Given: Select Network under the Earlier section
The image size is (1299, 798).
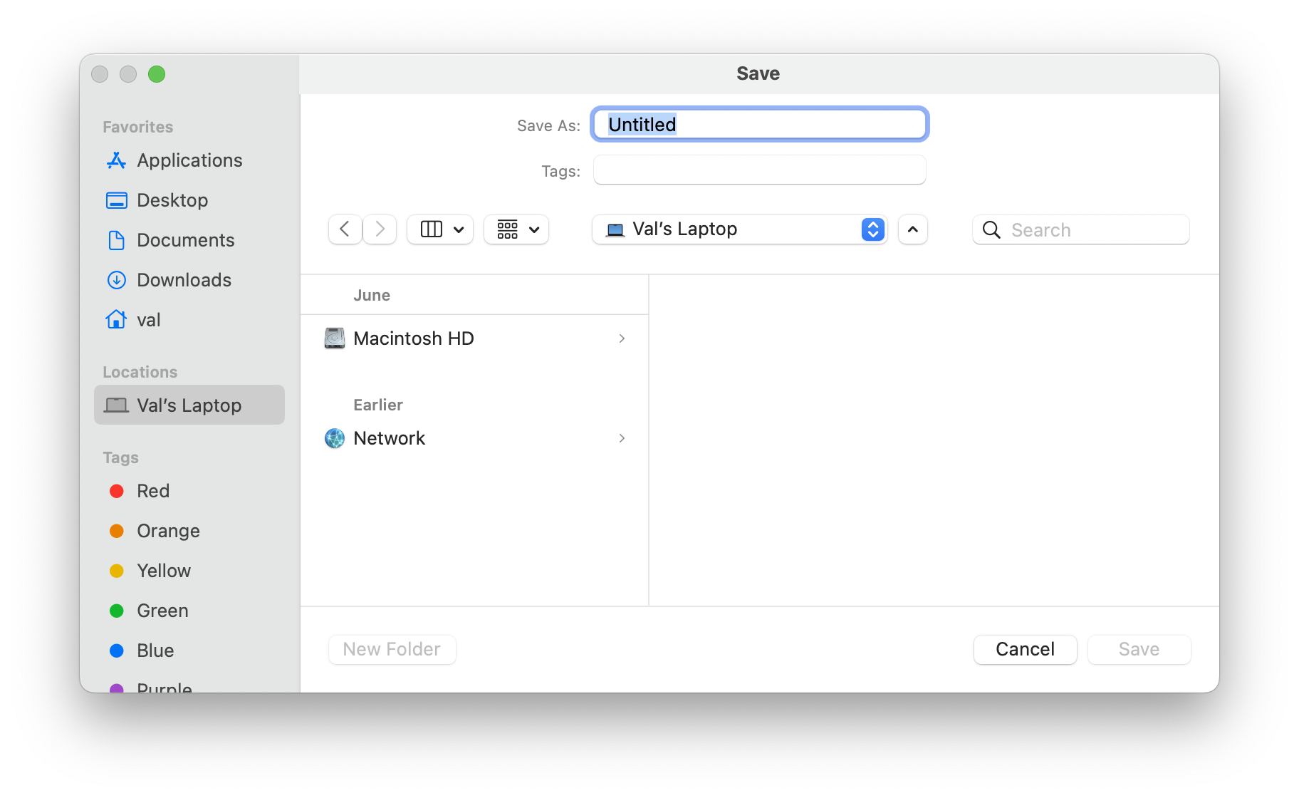Looking at the screenshot, I should tap(390, 438).
